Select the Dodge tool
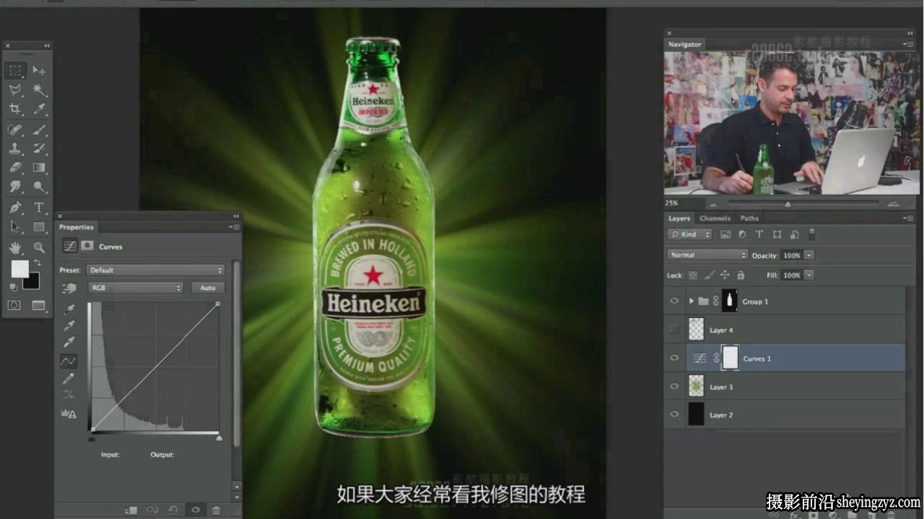The height and width of the screenshot is (519, 924). [39, 187]
